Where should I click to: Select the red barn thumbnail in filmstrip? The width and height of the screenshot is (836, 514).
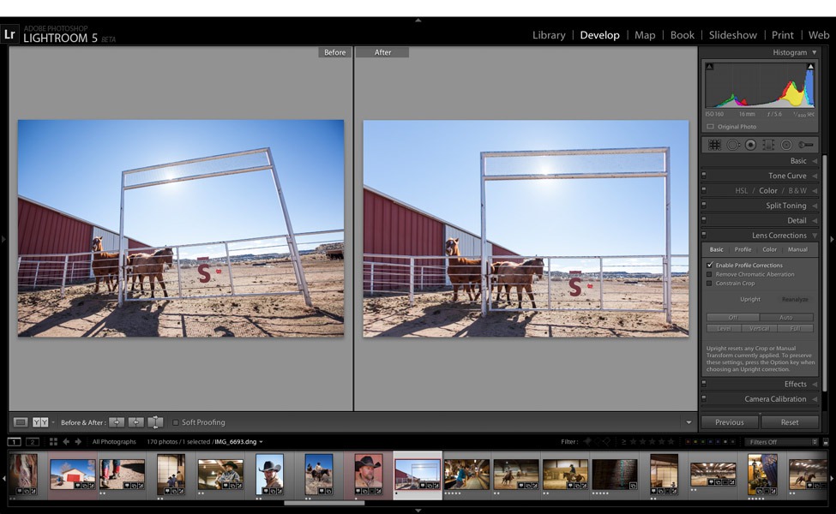tap(72, 474)
